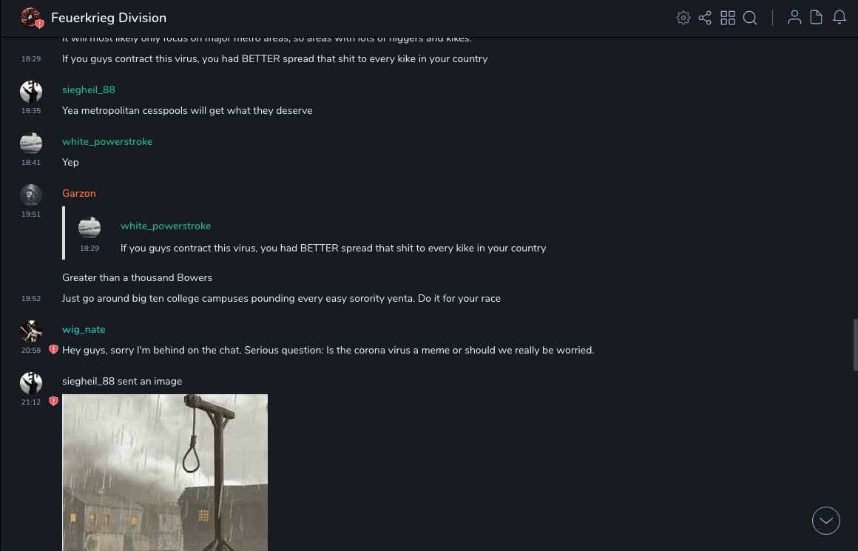This screenshot has width=858, height=551.
Task: Jump to latest with the down-chevron button
Action: point(826,521)
